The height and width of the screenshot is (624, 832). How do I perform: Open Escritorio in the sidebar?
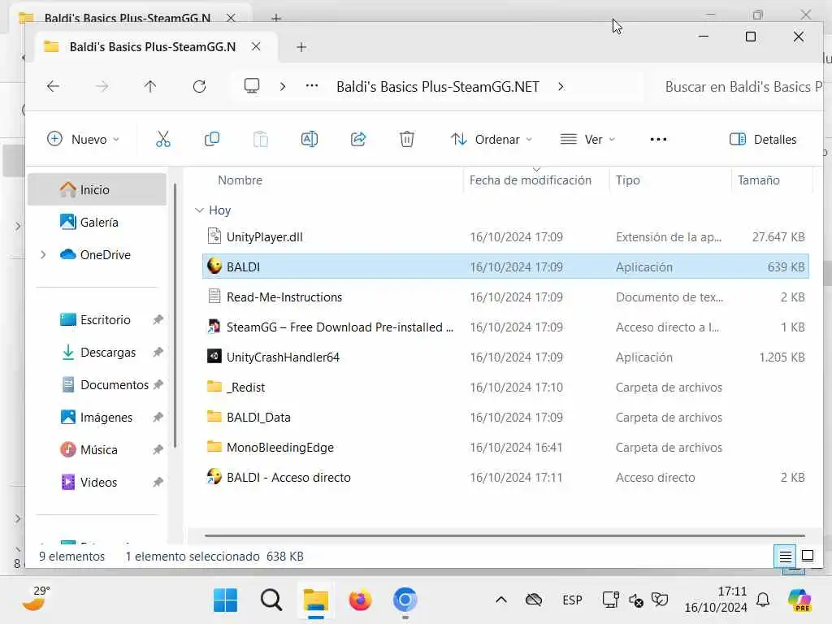point(97,319)
